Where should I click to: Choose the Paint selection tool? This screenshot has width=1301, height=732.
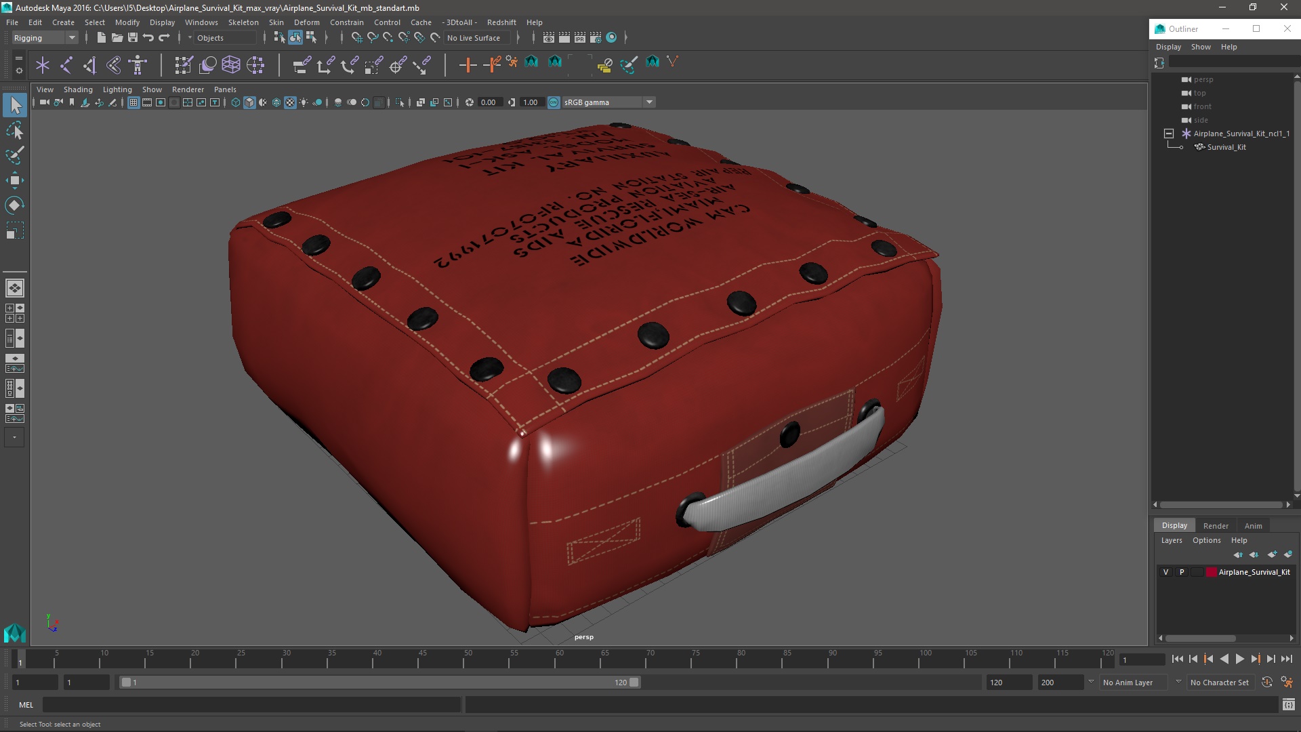[15, 155]
